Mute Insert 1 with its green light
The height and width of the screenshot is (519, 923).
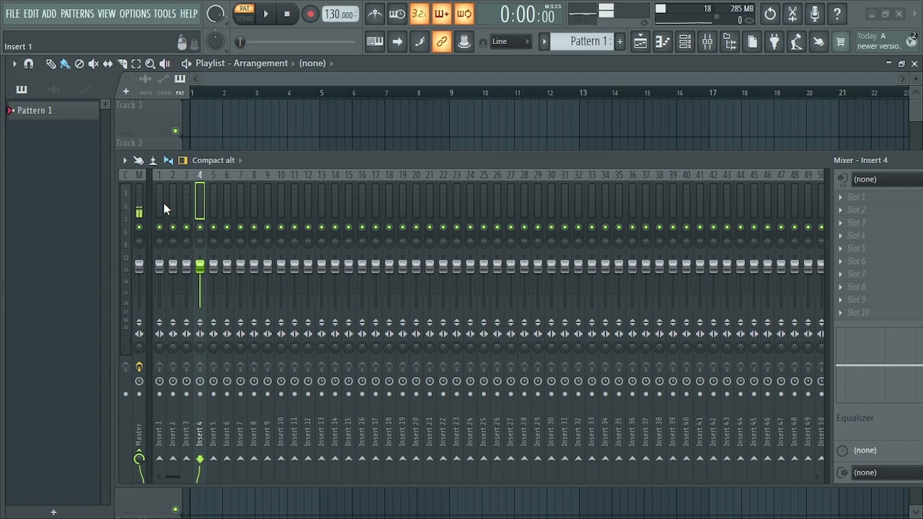tap(159, 227)
